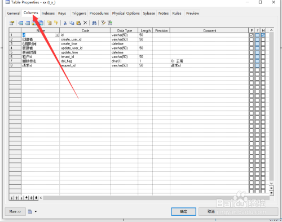Open Customize Columns and Filter funnel-pencil icon
Image resolution: width=282 pixels, height=222 pixels.
[x=103, y=23]
